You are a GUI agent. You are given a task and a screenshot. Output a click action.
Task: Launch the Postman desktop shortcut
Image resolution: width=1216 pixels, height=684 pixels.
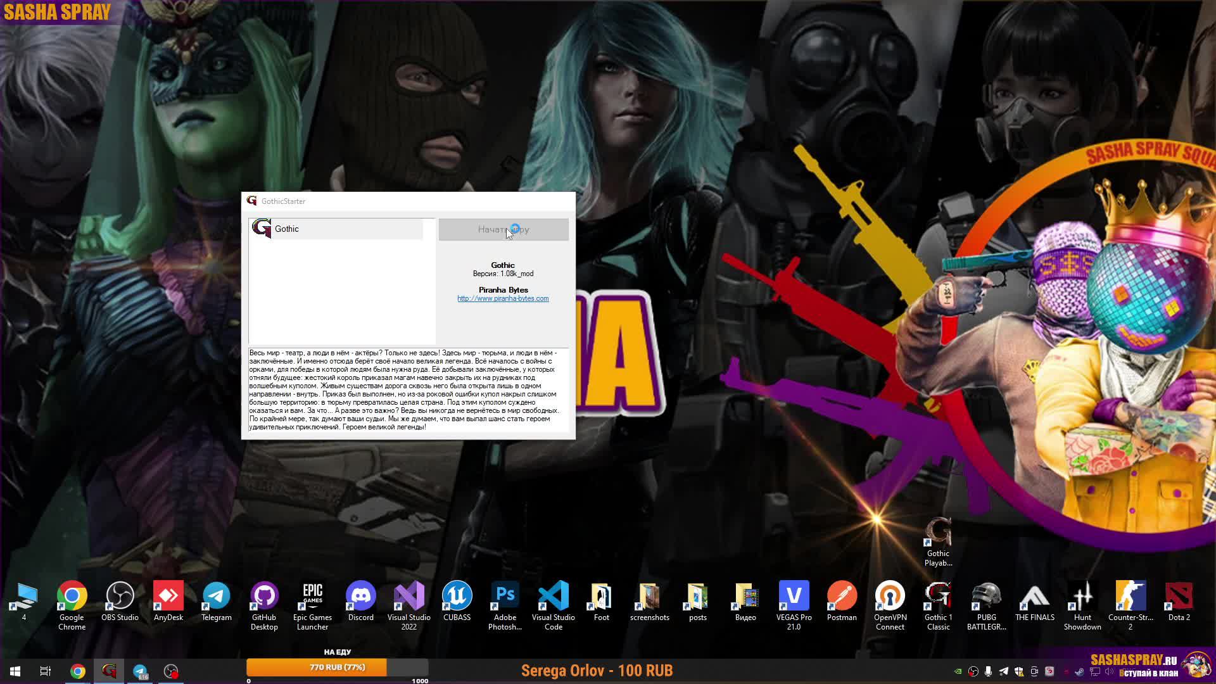click(842, 597)
